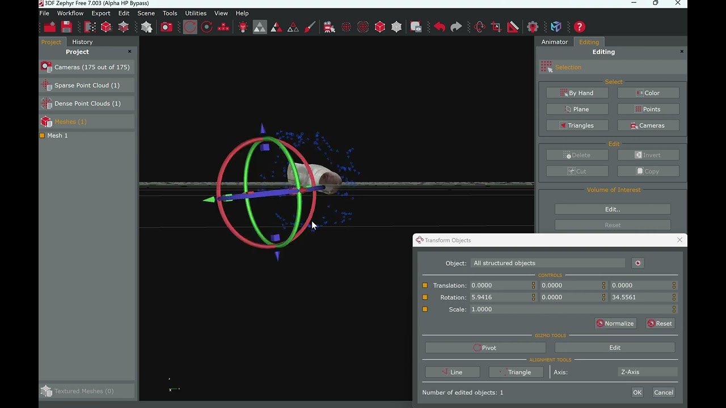This screenshot has height=408, width=726.
Task: Click the object picker button beside Object field
Action: pos(638,263)
